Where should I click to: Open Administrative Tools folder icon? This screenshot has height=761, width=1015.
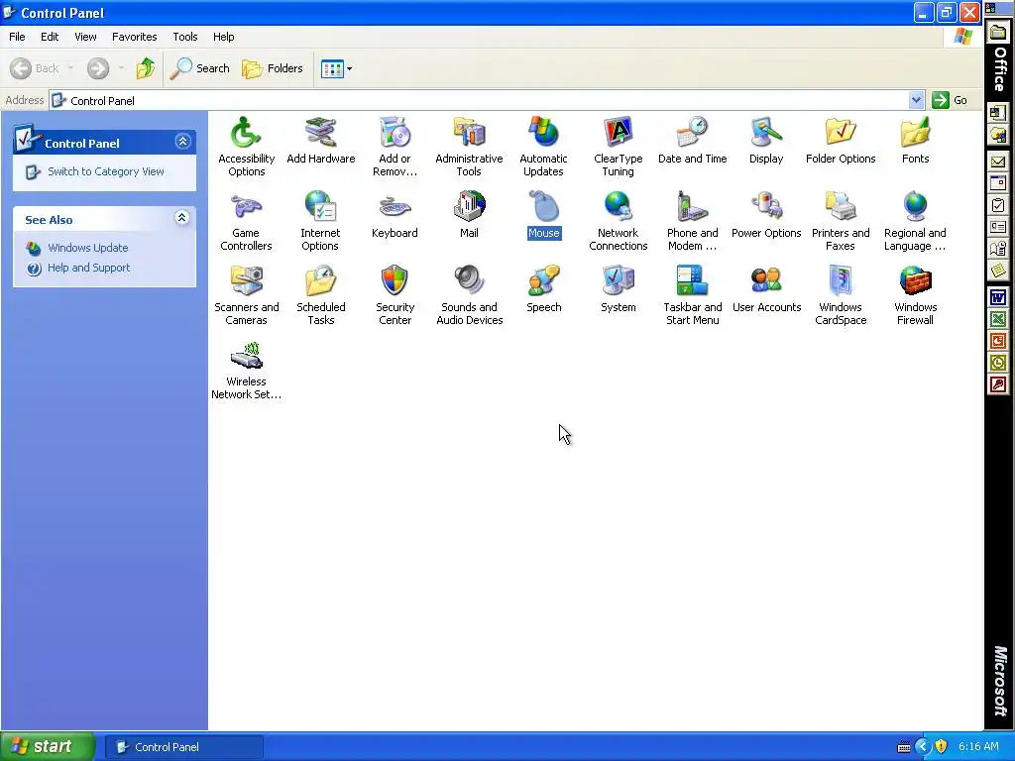(469, 133)
